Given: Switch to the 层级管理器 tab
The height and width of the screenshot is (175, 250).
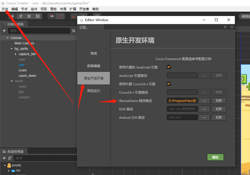Looking at the screenshot, I should point(14,24).
